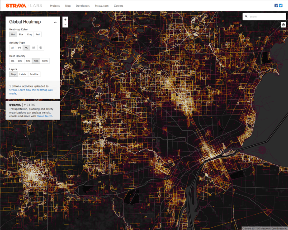The width and height of the screenshot is (288, 230).
Task: Select the cycling activity type icon
Action: 20,48
